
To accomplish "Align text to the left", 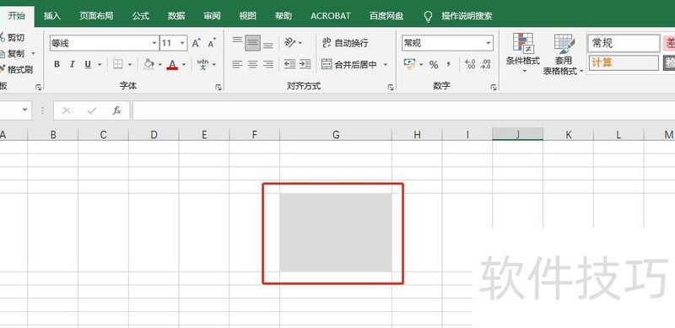I will click(237, 65).
